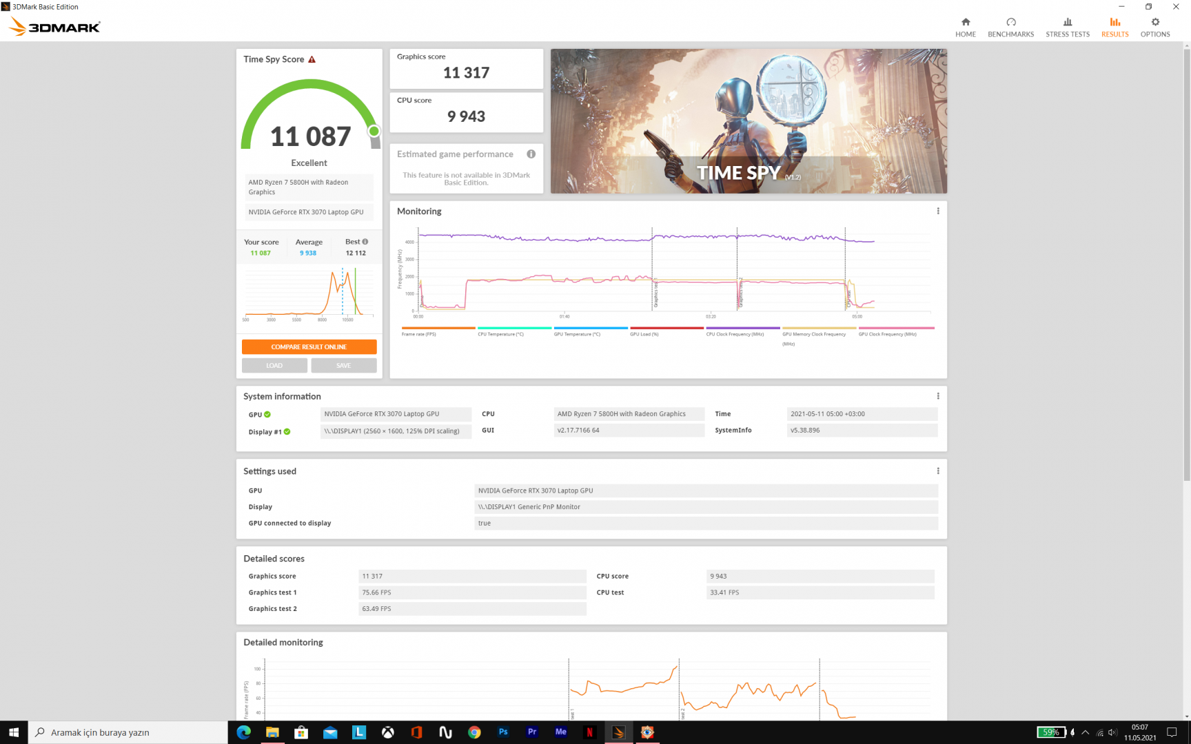Click the volume speaker tray icon
This screenshot has width=1191, height=744.
pos(1113,732)
